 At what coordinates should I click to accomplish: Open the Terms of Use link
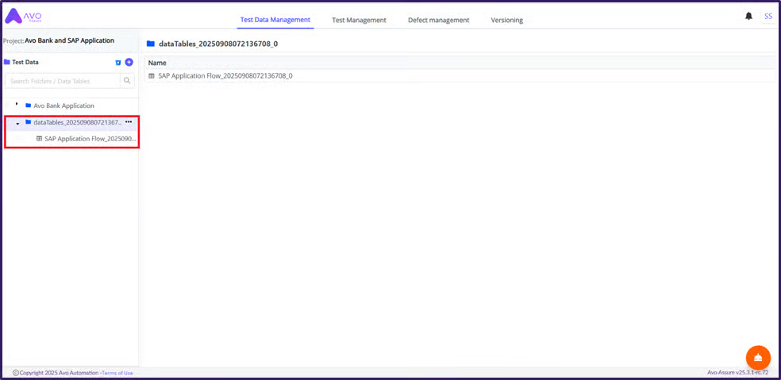(117, 373)
